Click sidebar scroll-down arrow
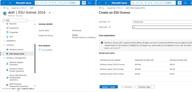192x92 pixels. [x=35, y=86]
